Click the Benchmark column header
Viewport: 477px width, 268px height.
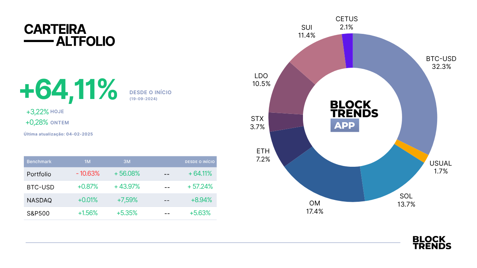39,162
